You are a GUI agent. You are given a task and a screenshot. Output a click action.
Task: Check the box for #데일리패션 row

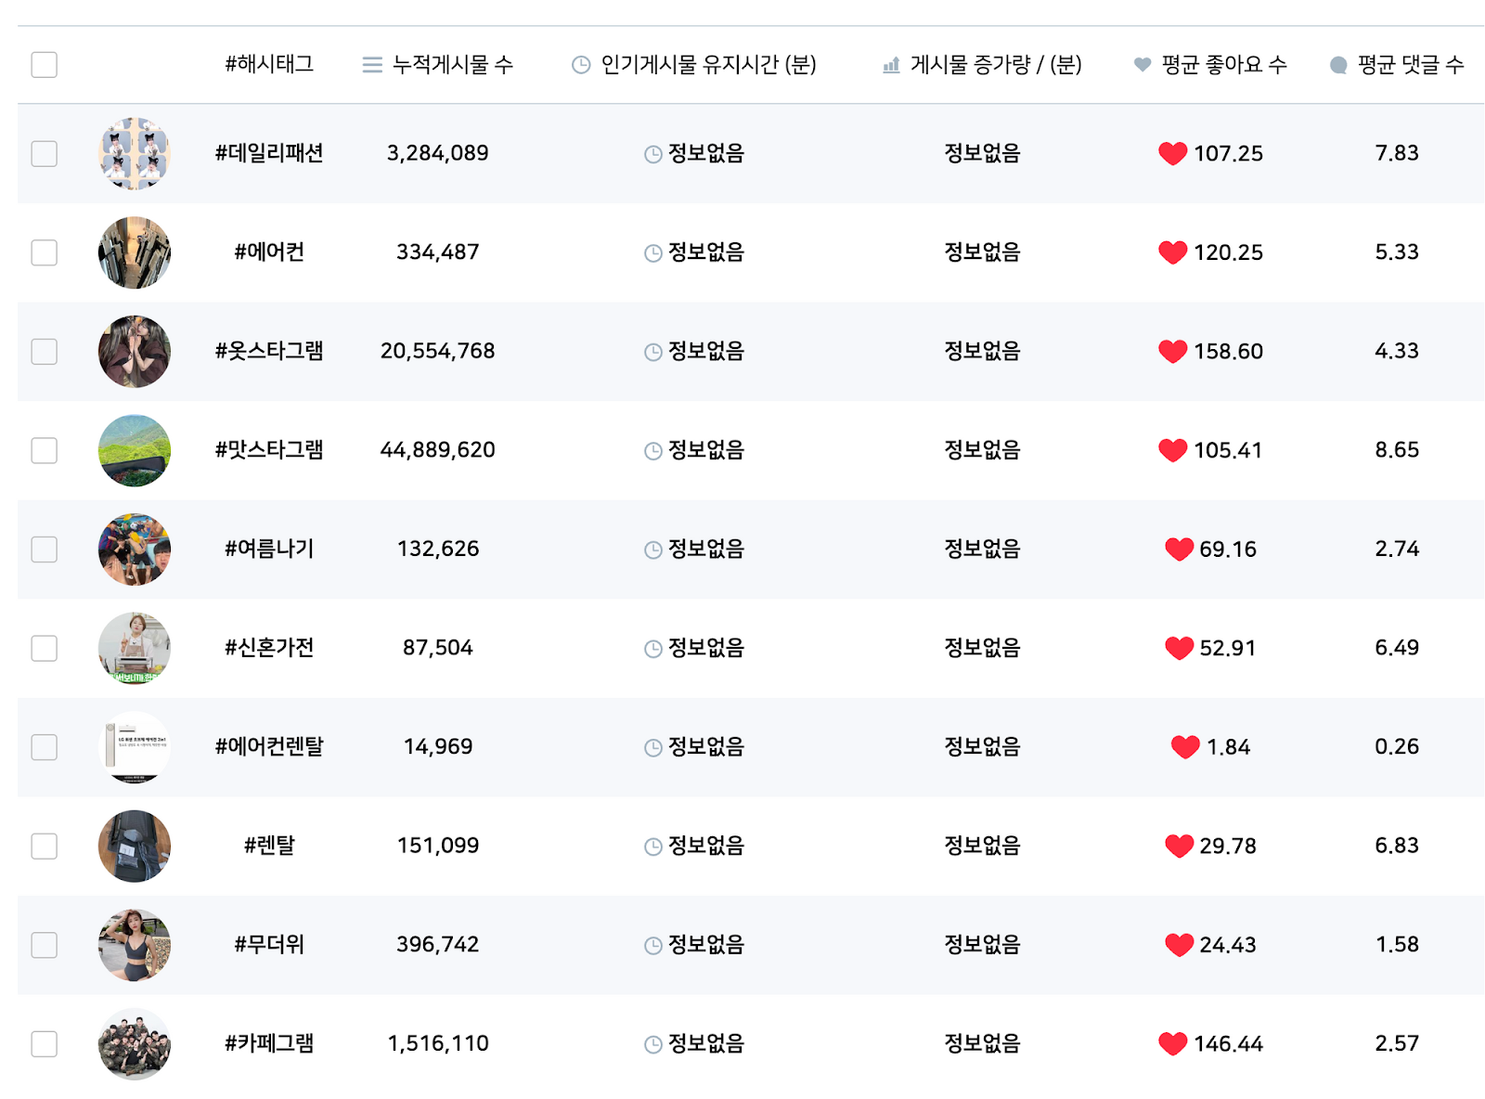coord(44,153)
